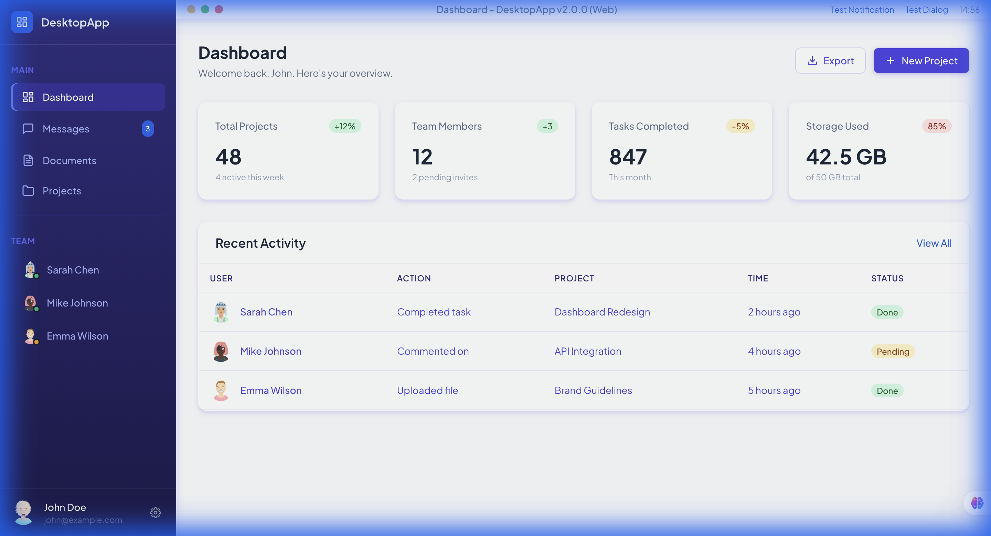
Task: Click the plus icon on New Project button
Action: coord(890,60)
